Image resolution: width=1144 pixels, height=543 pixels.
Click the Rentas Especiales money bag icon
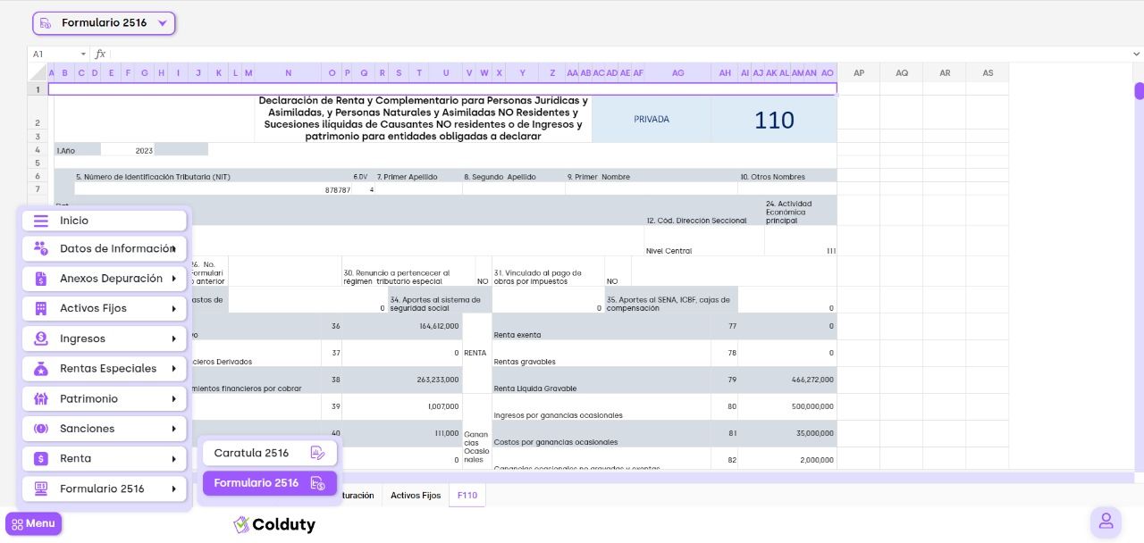[41, 369]
